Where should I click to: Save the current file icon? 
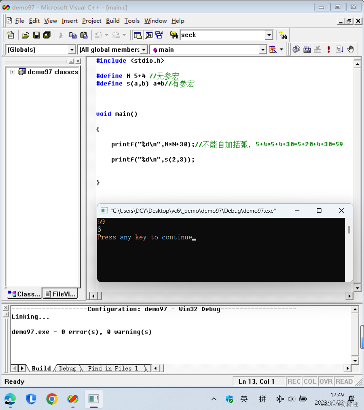tap(36, 35)
